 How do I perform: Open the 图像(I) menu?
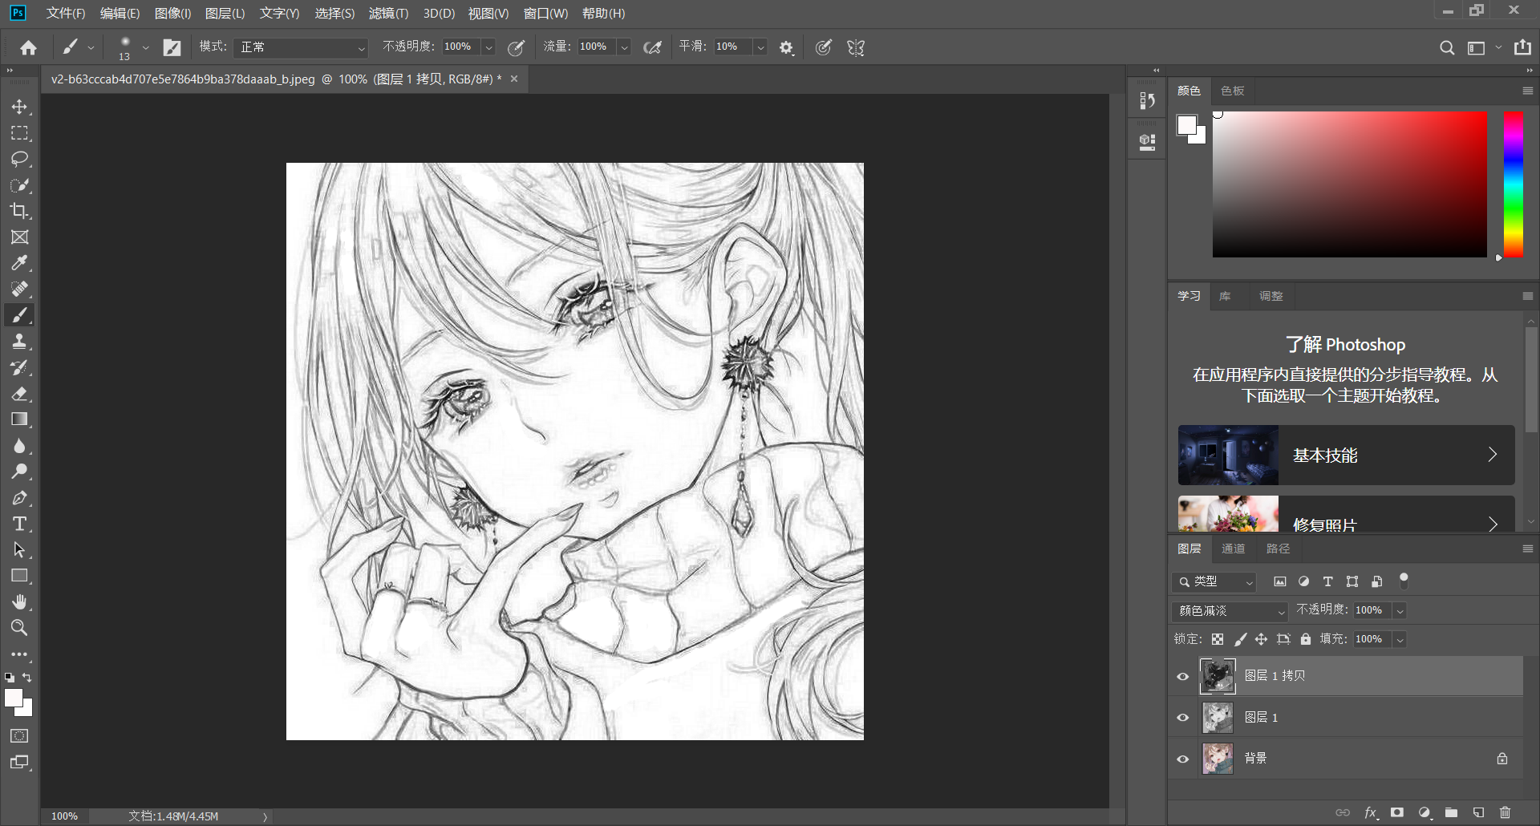pos(172,14)
